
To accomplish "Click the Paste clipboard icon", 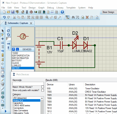I will pos(23,17).
